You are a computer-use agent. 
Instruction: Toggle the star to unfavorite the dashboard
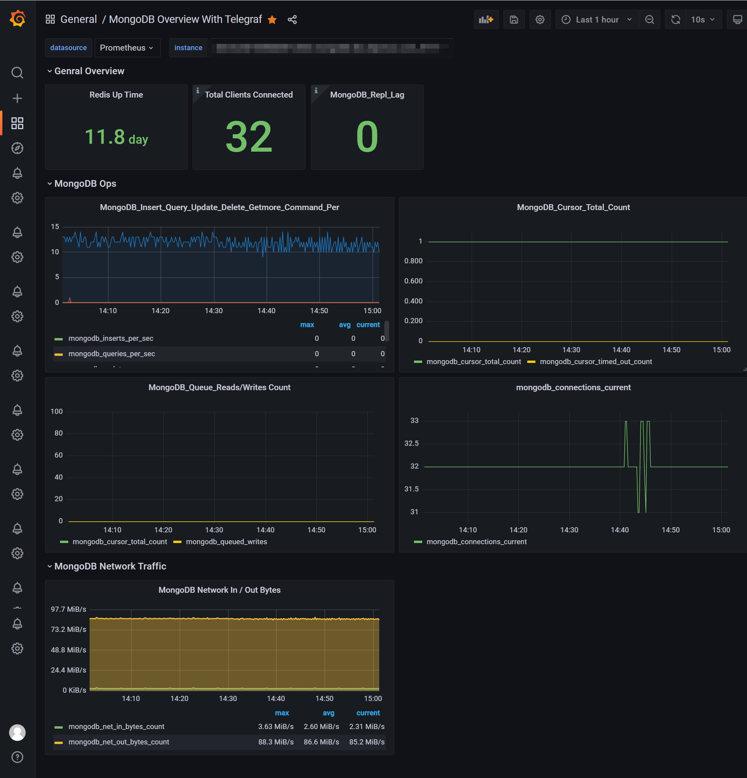coord(272,19)
